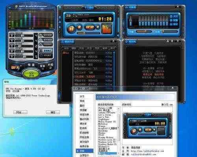Toggle the power button beside 环境音效 slider
Viewport: 197px width, 157px height.
point(12,40)
